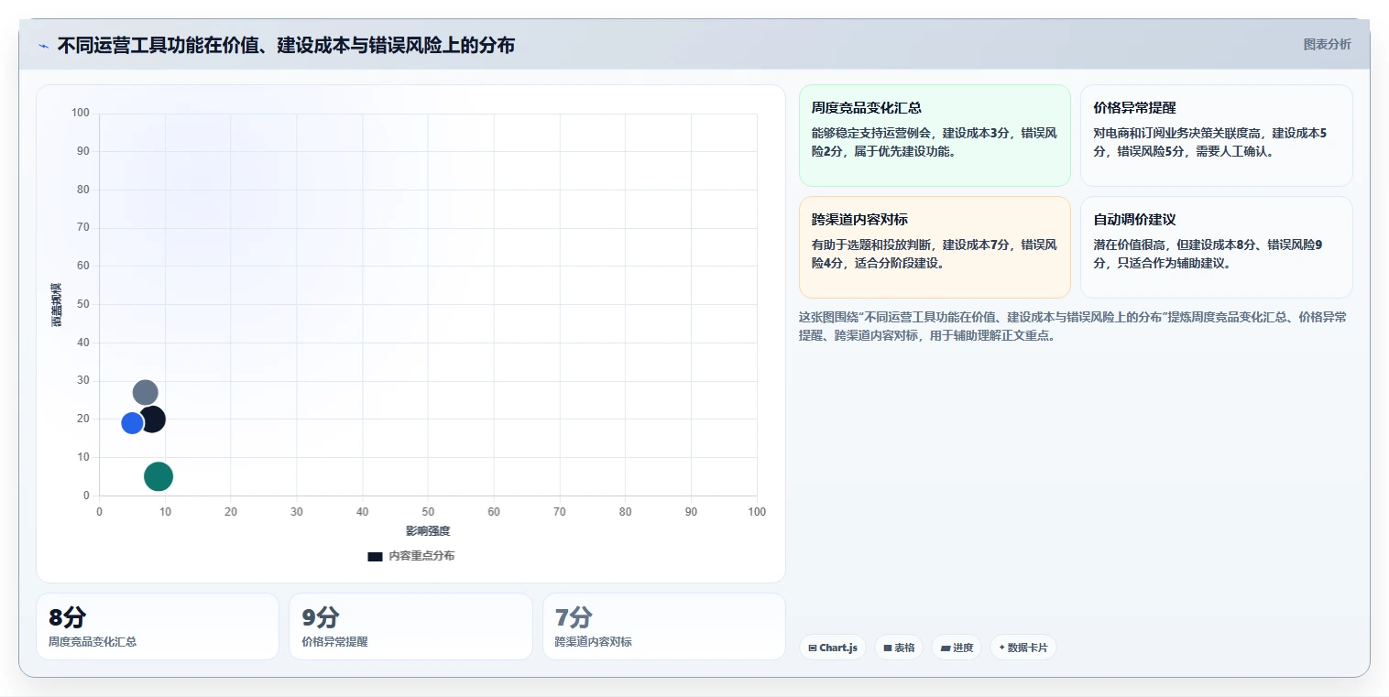Click the 100 tick on the y-axis
Viewport: 1389px width, 697px height.
(x=81, y=114)
